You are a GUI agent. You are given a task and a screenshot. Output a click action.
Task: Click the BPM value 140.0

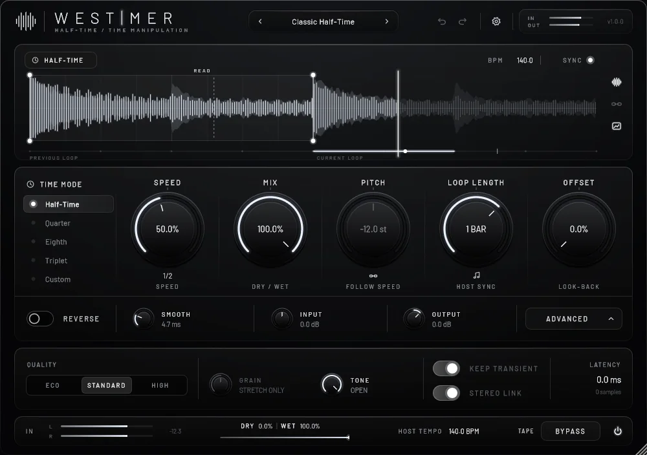coord(525,60)
